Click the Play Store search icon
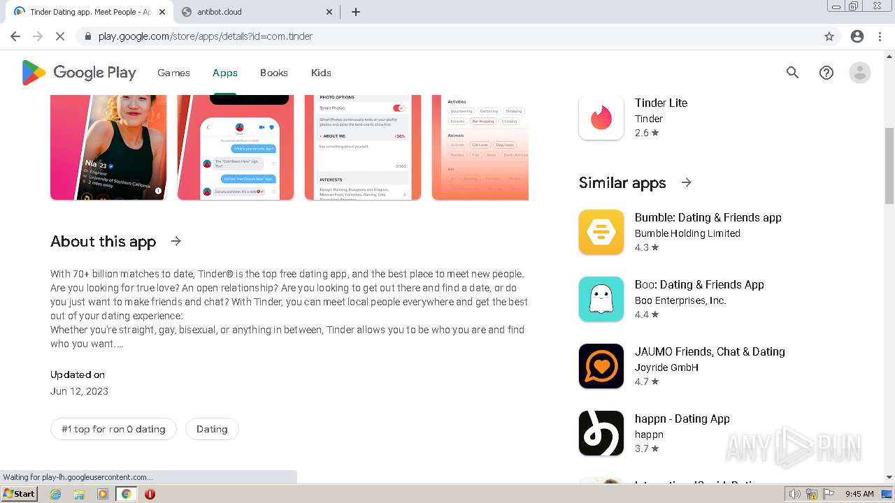This screenshot has height=503, width=895. click(792, 73)
